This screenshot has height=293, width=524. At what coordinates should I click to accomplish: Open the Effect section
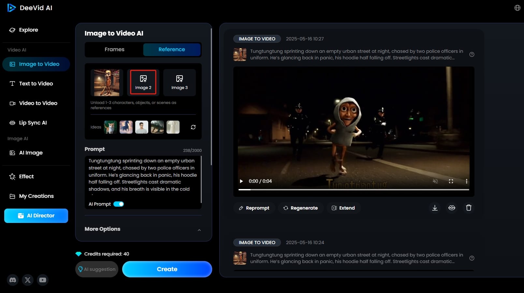point(22,176)
